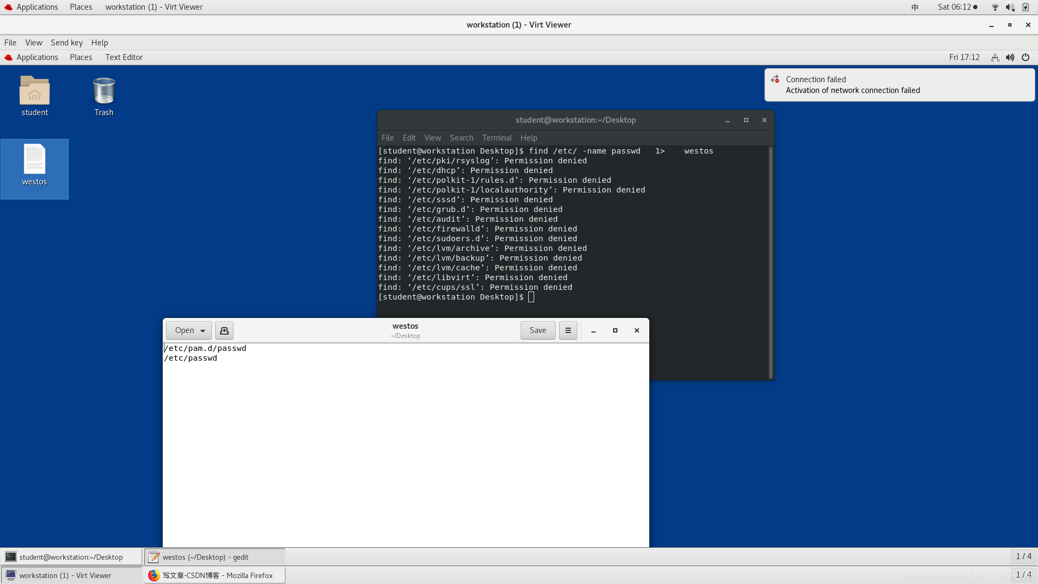Open the hamburger menu in westos editor
Screen dimensions: 1038x584
pyautogui.click(x=568, y=330)
